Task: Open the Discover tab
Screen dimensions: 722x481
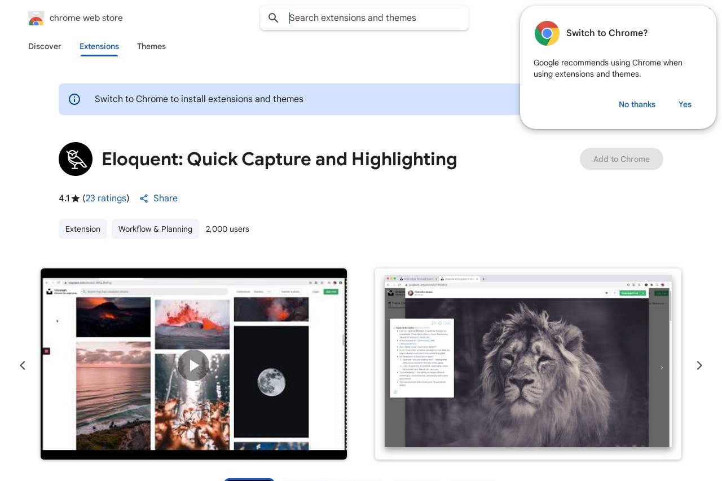Action: (45, 46)
